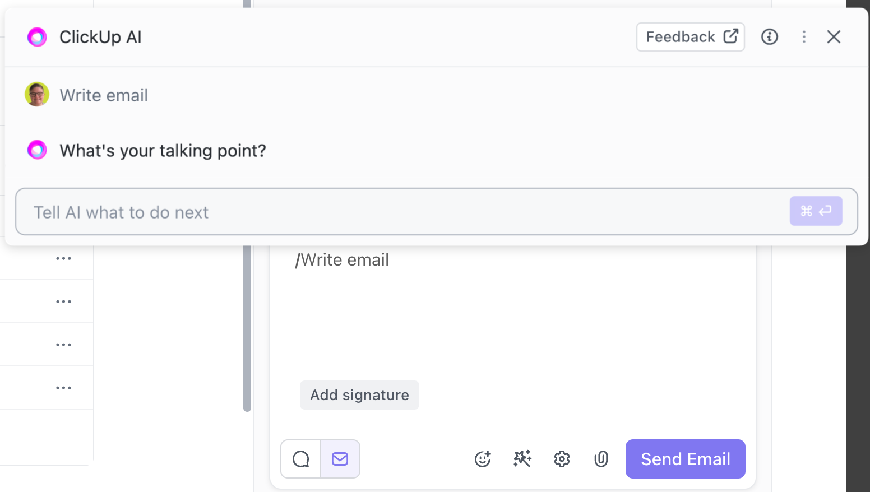
Task: Click Add signature button
Action: pyautogui.click(x=359, y=395)
